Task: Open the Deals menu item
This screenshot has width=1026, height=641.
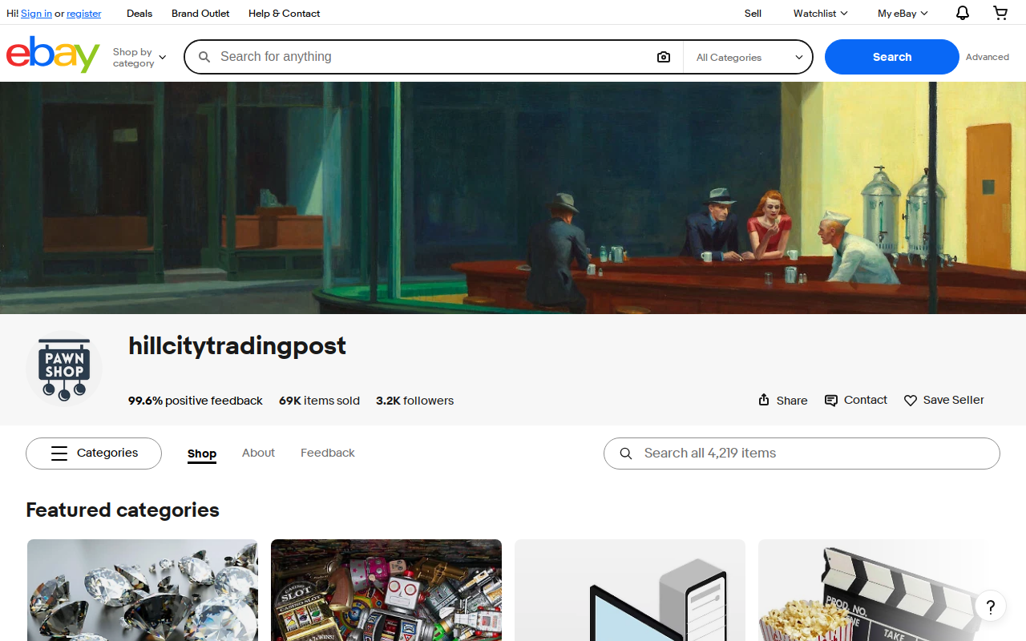Action: point(139,13)
